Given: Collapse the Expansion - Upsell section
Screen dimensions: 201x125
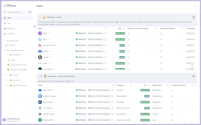Looking at the screenshot, I should (x=193, y=17).
